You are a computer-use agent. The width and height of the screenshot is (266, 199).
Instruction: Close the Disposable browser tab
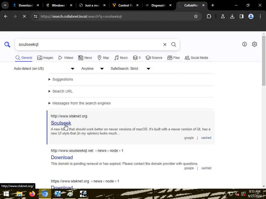(170, 5)
